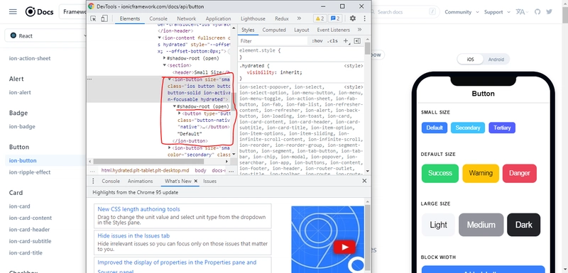
Task: Click the header Small Size element
Action: tap(202, 72)
